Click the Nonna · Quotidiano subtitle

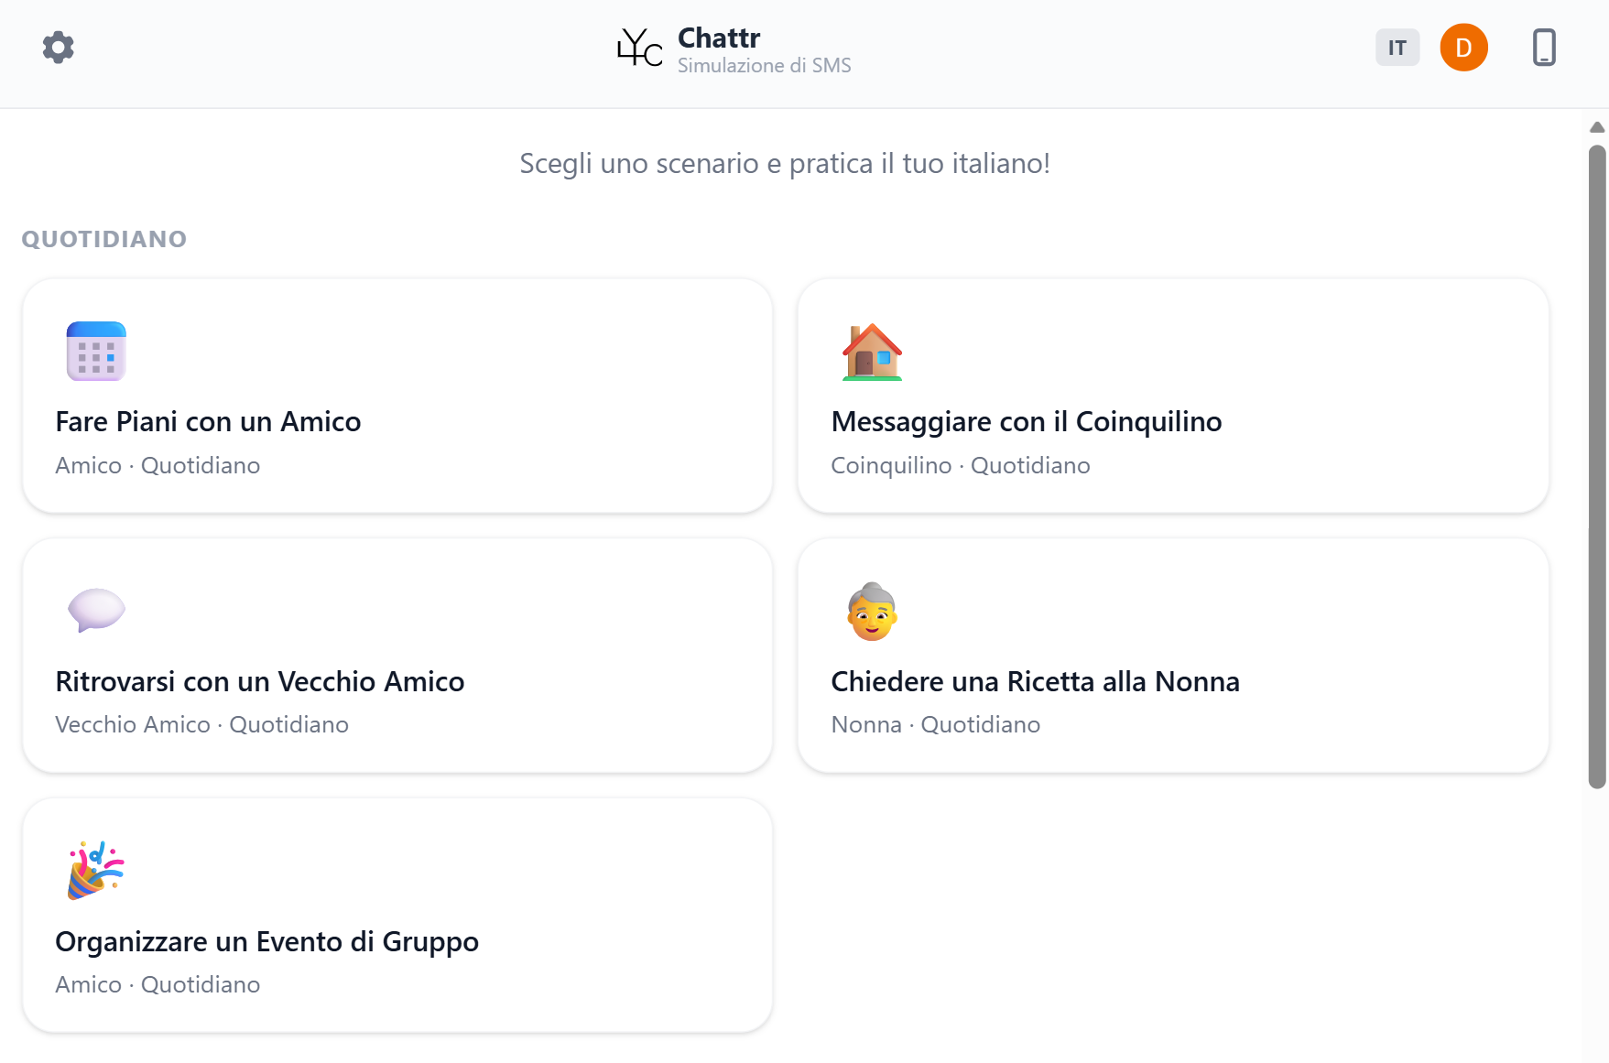tap(935, 724)
